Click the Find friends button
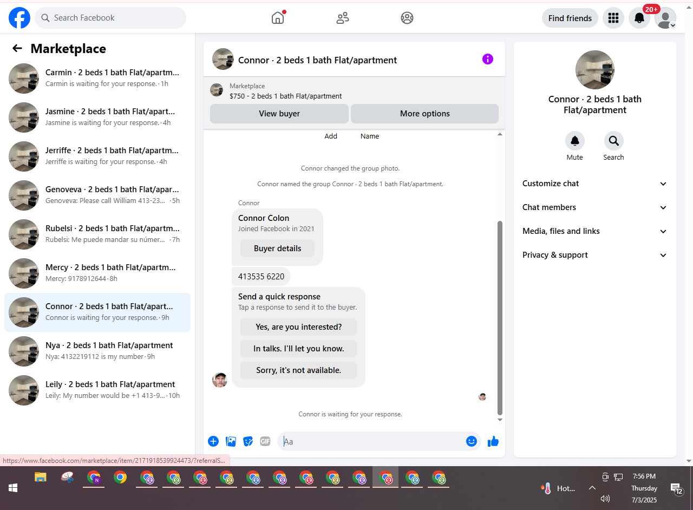Viewport: 693px width, 510px height. point(570,18)
